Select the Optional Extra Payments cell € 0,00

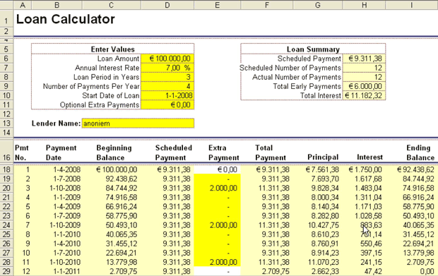coord(167,104)
